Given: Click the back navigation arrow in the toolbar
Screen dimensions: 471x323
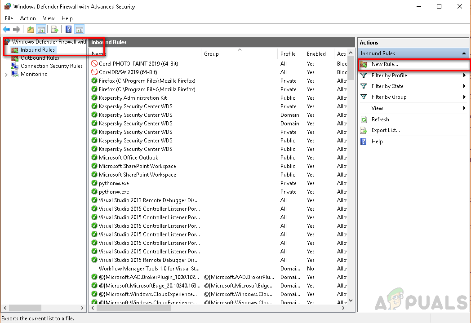Looking at the screenshot, I should point(6,29).
